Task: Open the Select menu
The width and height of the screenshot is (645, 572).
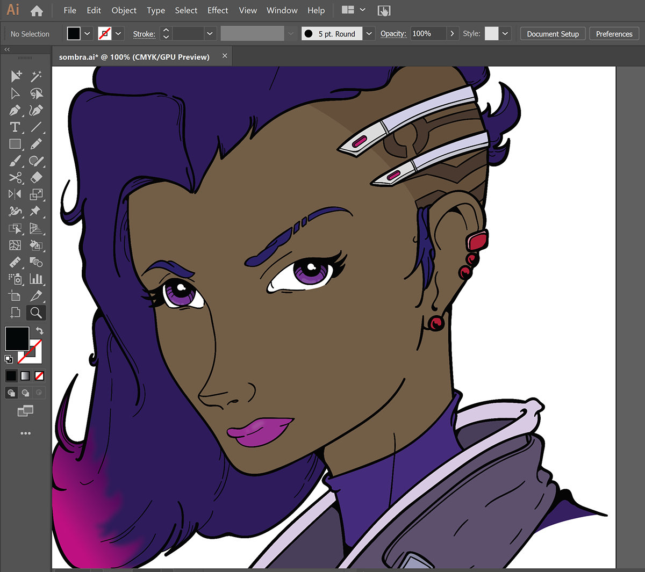Action: (186, 10)
